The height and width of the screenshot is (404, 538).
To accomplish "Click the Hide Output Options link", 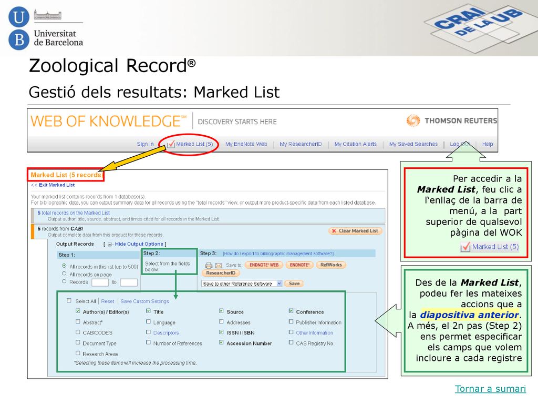I will tap(139, 244).
